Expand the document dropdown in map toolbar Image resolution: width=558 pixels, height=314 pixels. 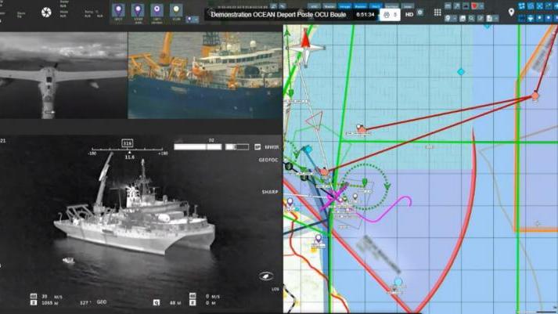click(492, 18)
